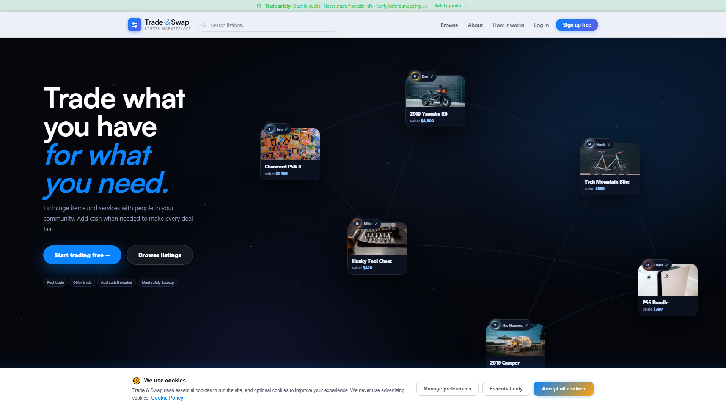Click the Trek Mountain Bike title
Image resolution: width=726 pixels, height=409 pixels.
[x=607, y=182]
